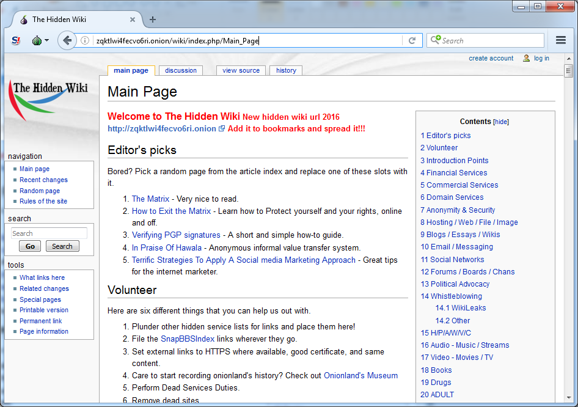The width and height of the screenshot is (578, 407).
Task: Open Permanent link
Action: click(40, 321)
